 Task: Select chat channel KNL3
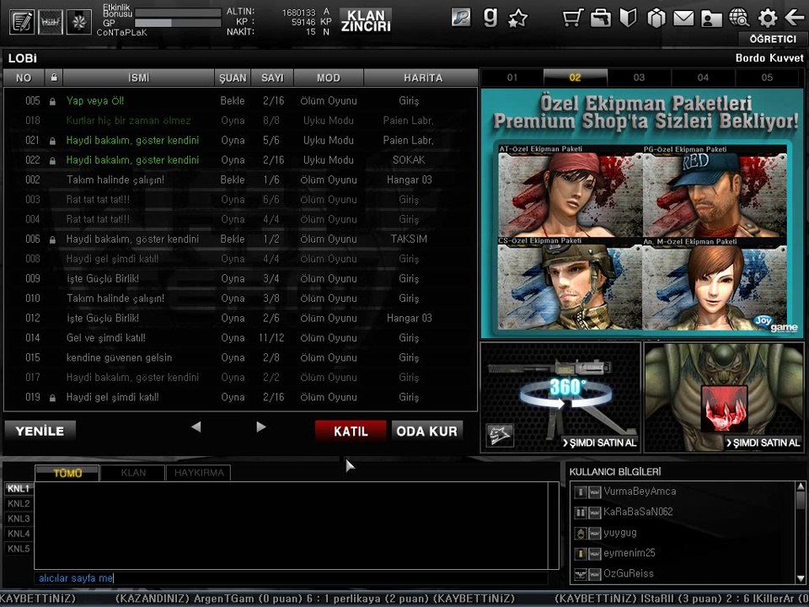click(19, 518)
